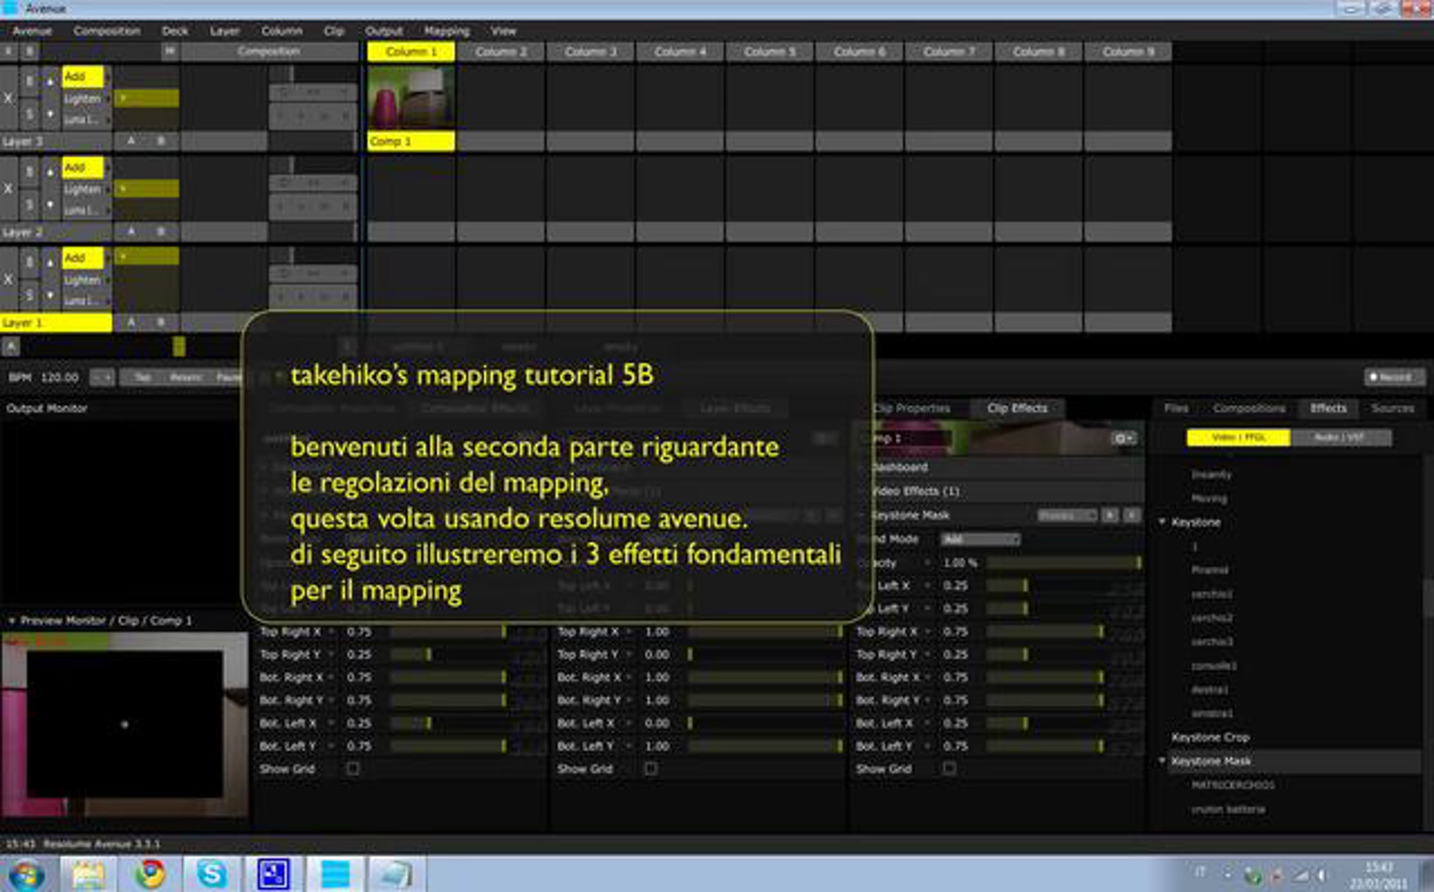The height and width of the screenshot is (892, 1434).
Task: Clear Layer 2 with its X button
Action: pos(8,189)
